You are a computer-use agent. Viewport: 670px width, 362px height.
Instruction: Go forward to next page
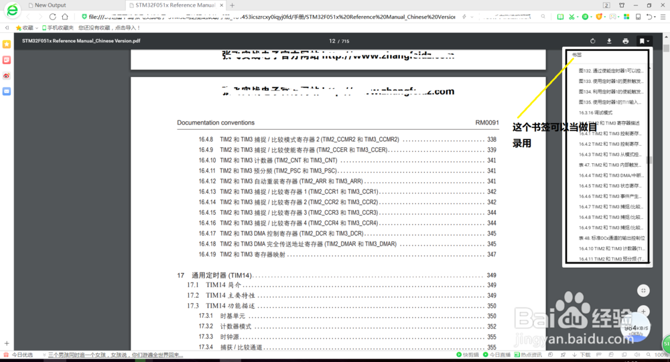40,17
